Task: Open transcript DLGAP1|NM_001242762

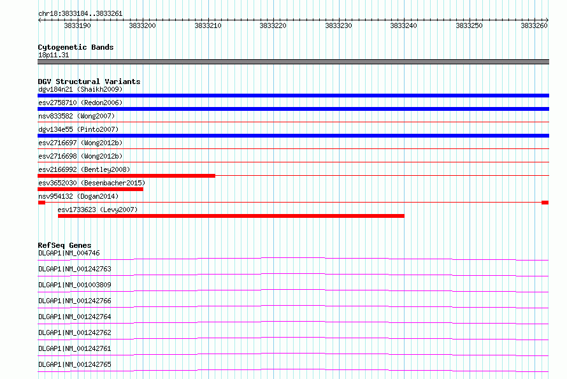Action: pyautogui.click(x=75, y=333)
